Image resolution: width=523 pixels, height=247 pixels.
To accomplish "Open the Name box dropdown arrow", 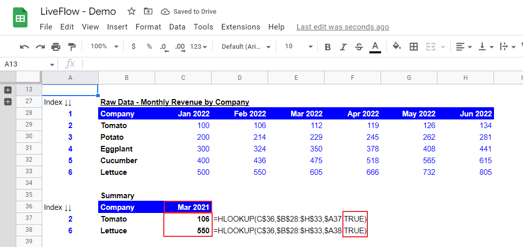I will 52,65.
